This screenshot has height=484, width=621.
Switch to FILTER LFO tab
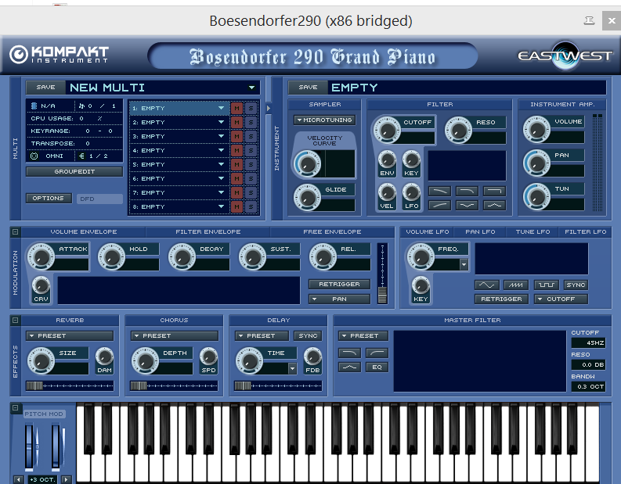point(585,231)
